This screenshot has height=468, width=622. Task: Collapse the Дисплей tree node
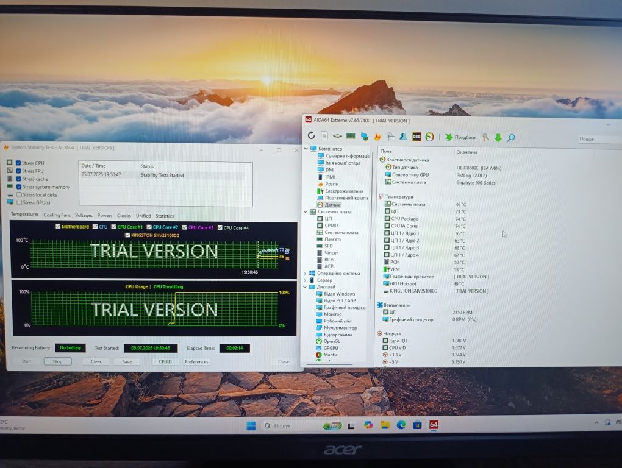pos(305,287)
